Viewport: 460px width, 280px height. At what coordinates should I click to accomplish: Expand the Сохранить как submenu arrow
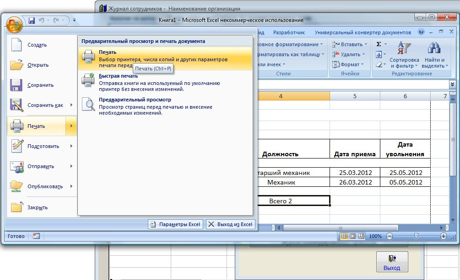pyautogui.click(x=71, y=105)
